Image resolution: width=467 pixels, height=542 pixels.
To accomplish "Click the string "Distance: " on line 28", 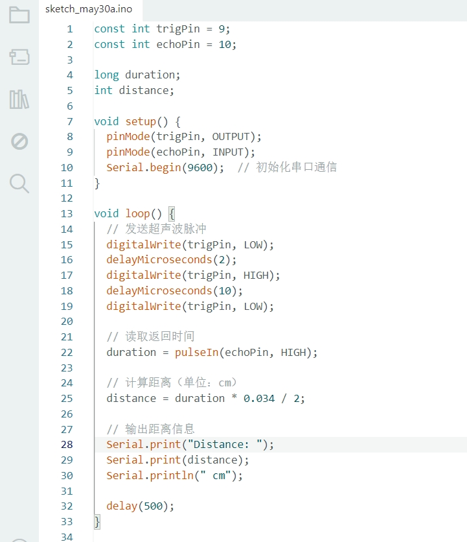I will tap(225, 445).
